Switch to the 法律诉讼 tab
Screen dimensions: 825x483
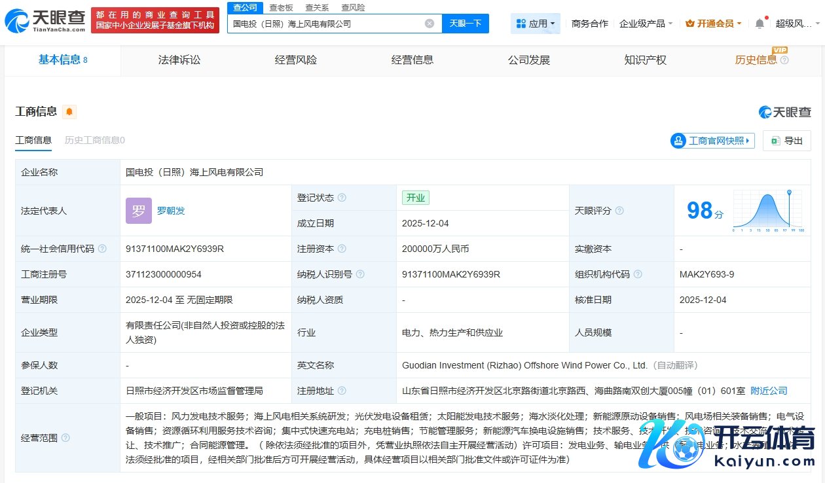coord(179,60)
